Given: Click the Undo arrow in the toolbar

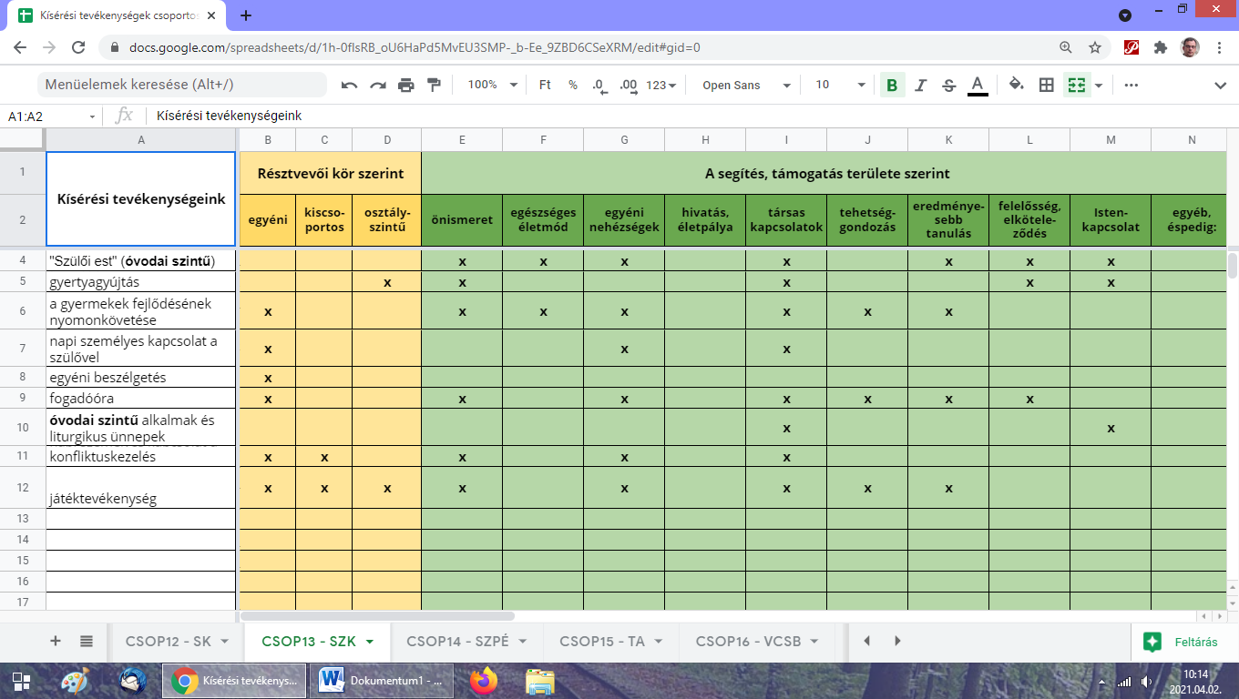Looking at the screenshot, I should coord(349,85).
